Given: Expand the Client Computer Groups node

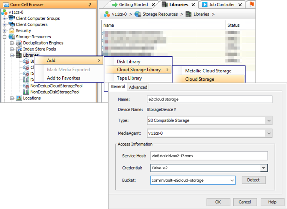Looking at the screenshot, I should click(x=5, y=18).
